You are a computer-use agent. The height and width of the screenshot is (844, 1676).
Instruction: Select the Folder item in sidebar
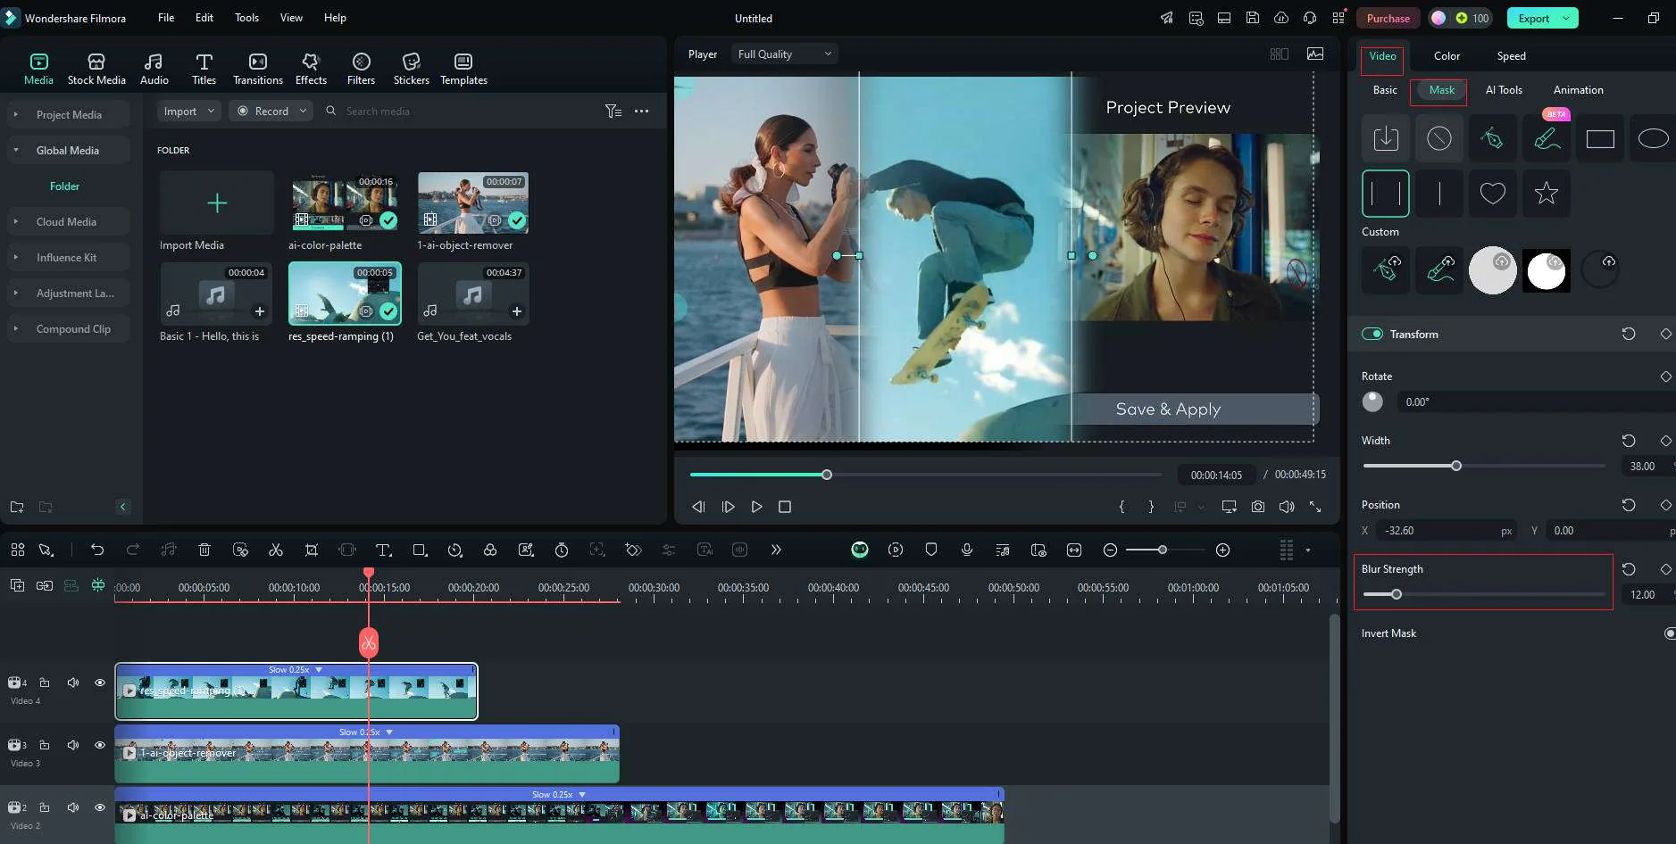64,186
